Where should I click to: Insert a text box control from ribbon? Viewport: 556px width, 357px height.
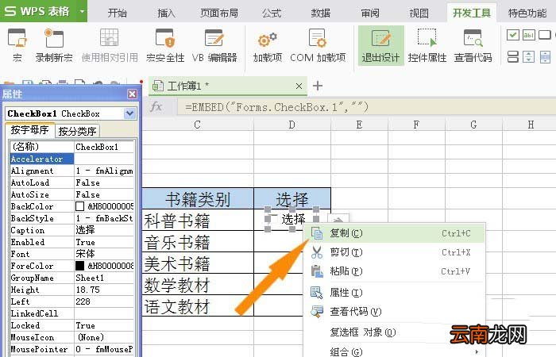click(529, 35)
